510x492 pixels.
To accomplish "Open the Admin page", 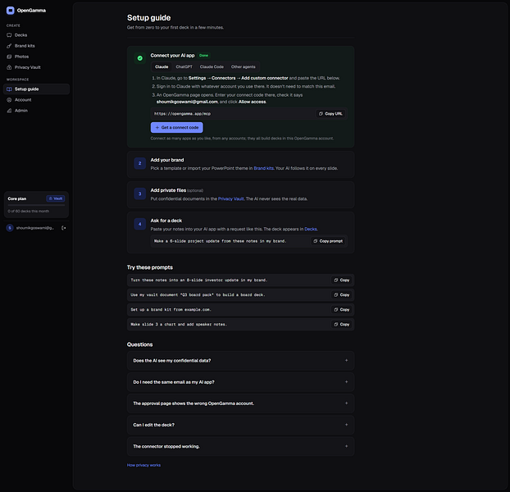I will point(36,111).
